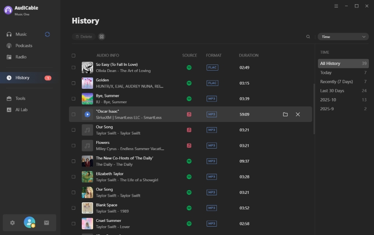This screenshot has width=374, height=235.
Task: Open settings gear icon at bottom left
Action: tap(13, 222)
